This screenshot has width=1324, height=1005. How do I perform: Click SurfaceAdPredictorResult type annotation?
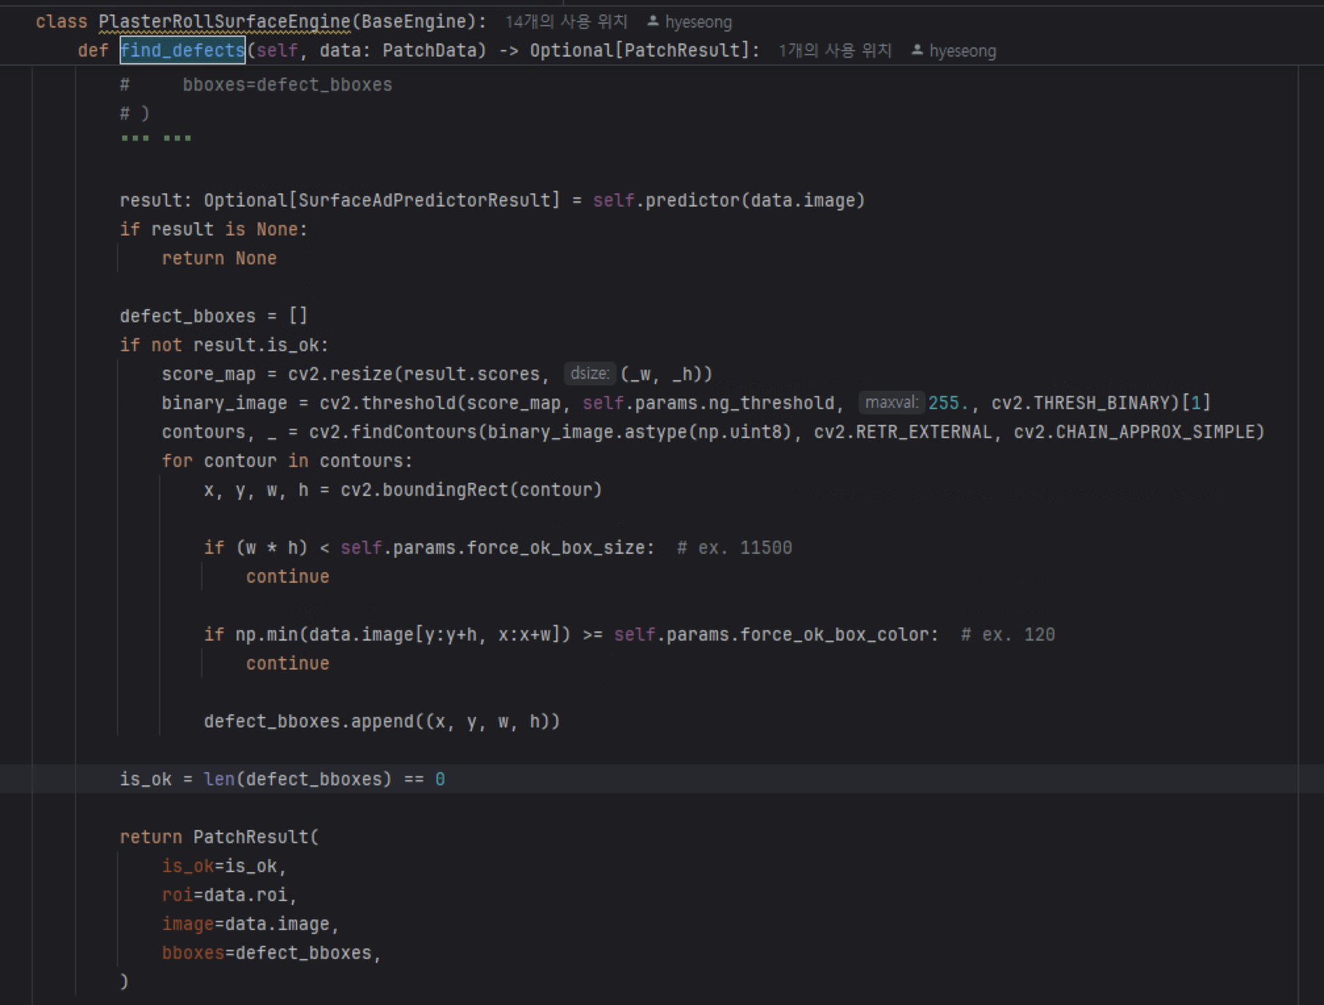point(424,201)
